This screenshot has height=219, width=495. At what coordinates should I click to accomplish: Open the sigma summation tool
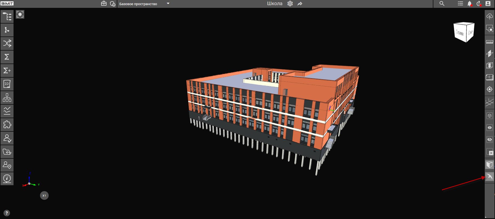(7, 57)
